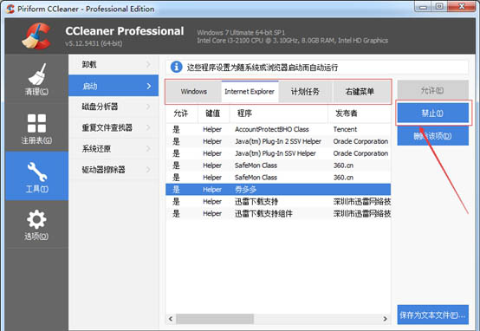This screenshot has height=331, width=480.
Task: Click the 禁止 button
Action: tap(432, 113)
